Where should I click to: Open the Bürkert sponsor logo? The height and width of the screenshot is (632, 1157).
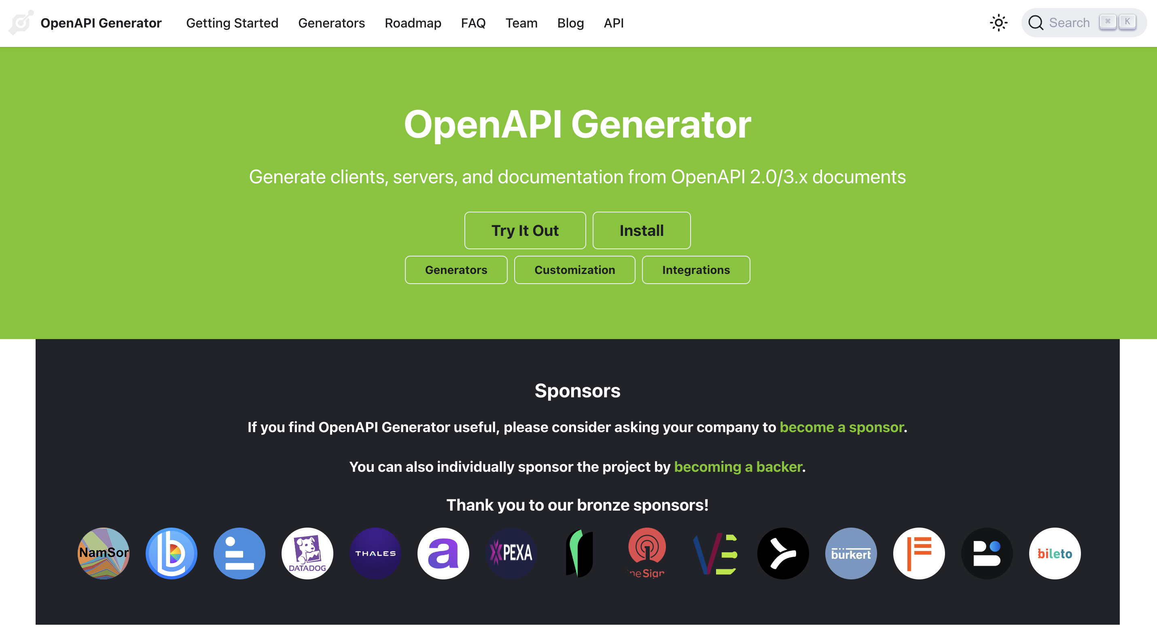pos(851,553)
